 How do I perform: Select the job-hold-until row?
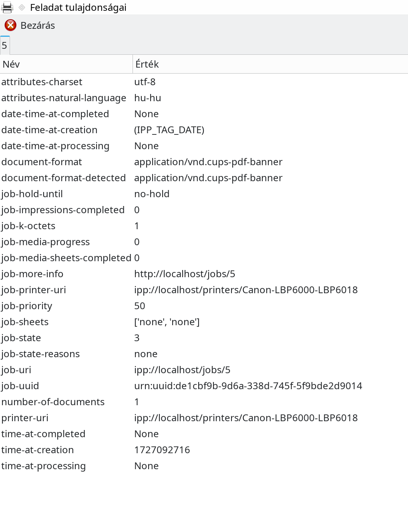(204, 194)
